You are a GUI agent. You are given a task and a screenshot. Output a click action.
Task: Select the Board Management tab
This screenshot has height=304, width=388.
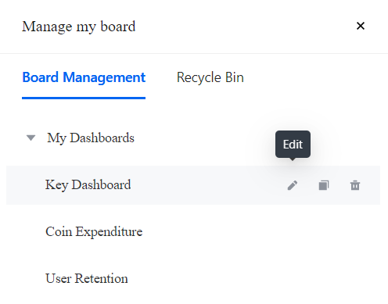pyautogui.click(x=84, y=77)
